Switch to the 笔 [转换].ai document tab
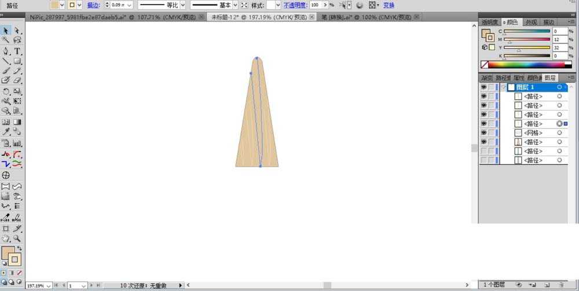Viewport: 579px width, 291px height. tap(371, 17)
